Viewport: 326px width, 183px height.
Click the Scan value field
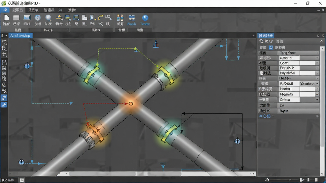pyautogui.click(x=289, y=63)
